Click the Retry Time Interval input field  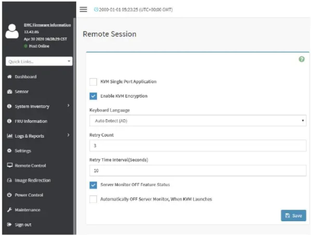pyautogui.click(x=198, y=170)
